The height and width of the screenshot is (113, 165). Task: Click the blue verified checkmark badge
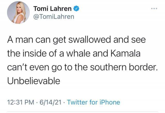[x=76, y=9]
